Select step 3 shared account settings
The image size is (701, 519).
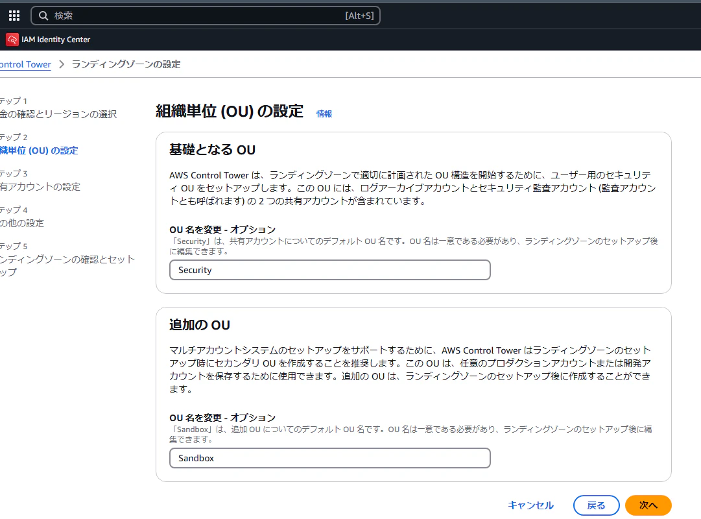40,187
